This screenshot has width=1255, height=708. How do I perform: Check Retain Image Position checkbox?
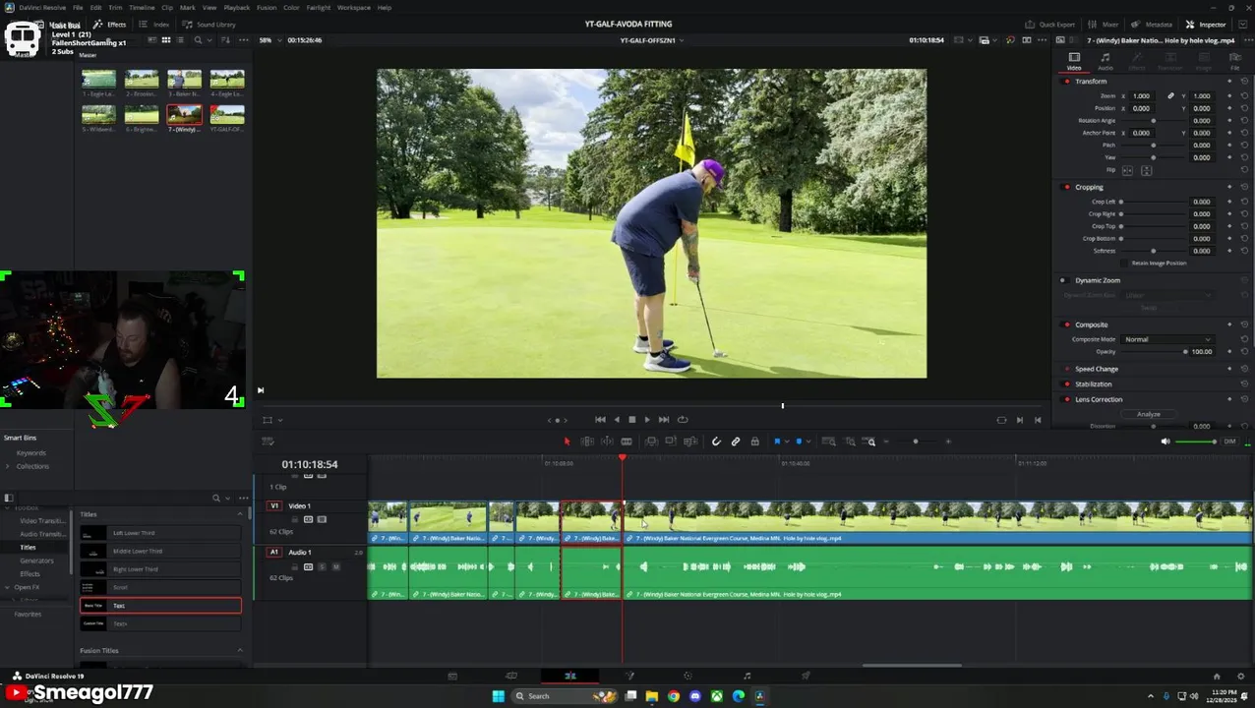[1125, 264]
